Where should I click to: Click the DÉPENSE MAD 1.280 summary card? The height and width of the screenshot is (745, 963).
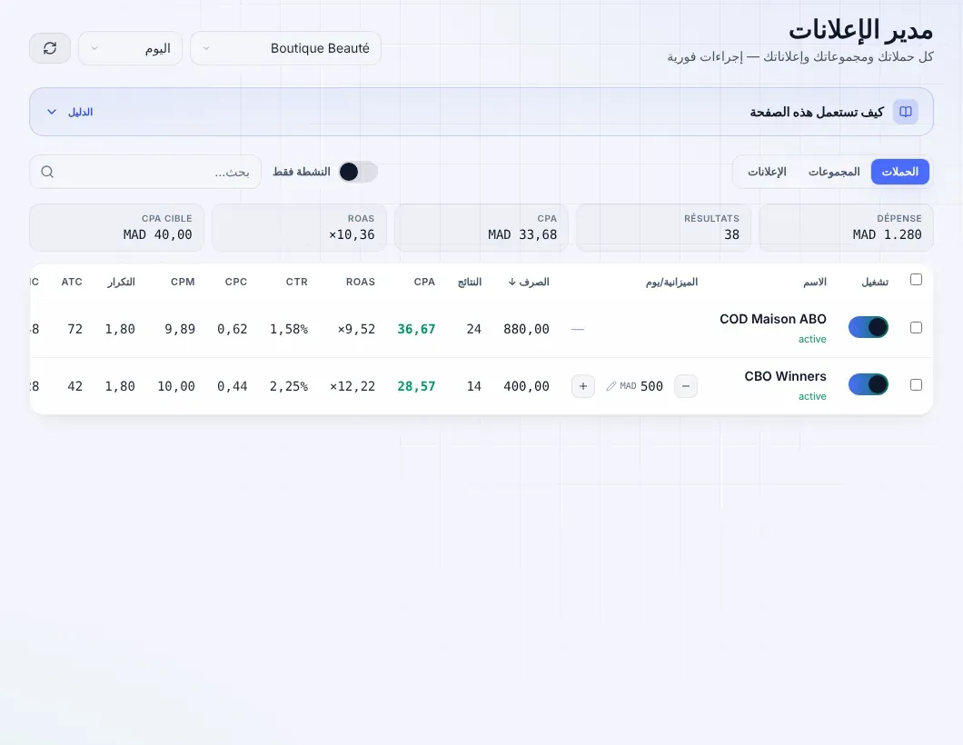846,228
